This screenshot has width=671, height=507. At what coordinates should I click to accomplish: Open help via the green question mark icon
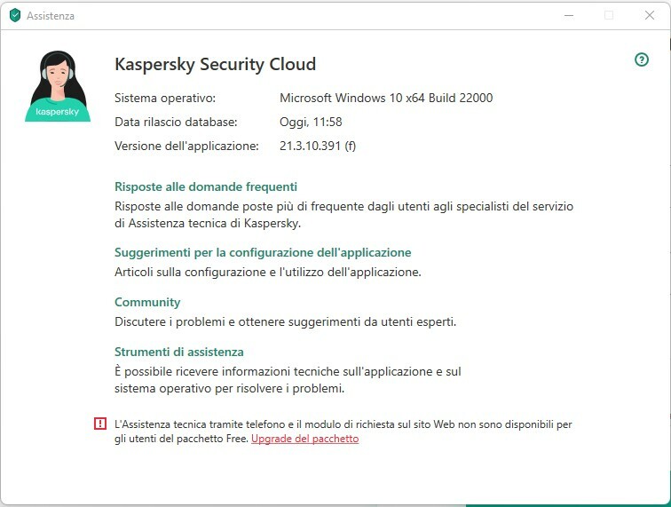[x=642, y=59]
